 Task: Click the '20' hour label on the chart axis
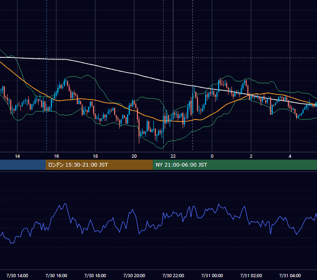pos(134,156)
